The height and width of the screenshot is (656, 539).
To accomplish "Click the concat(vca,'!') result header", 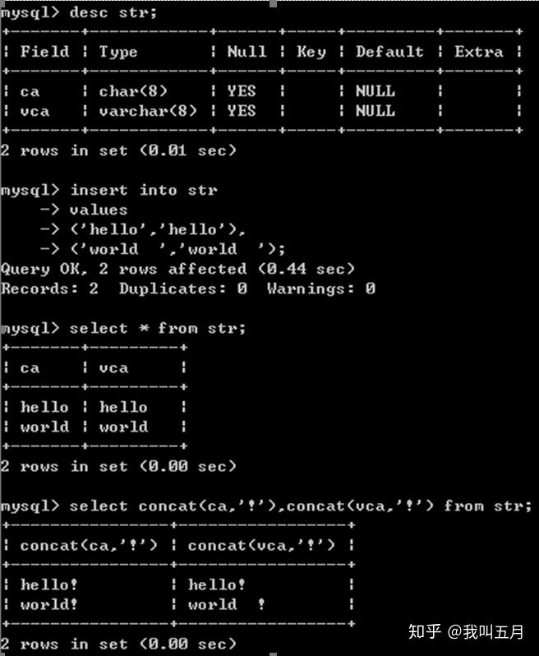I will pos(261,545).
